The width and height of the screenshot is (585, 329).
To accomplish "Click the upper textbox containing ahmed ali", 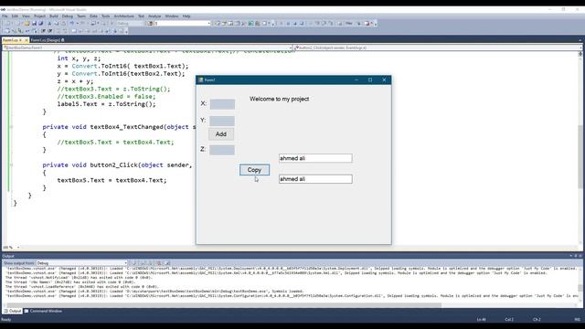I will pyautogui.click(x=315, y=158).
